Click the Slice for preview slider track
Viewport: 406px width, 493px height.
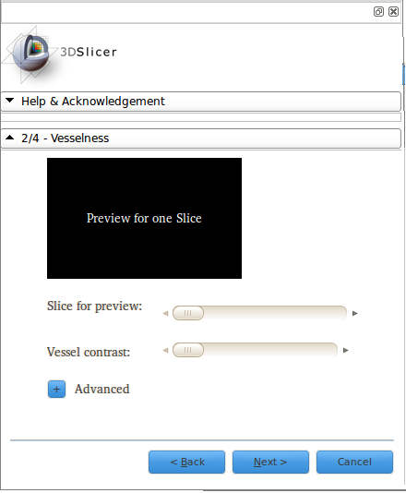click(x=259, y=313)
